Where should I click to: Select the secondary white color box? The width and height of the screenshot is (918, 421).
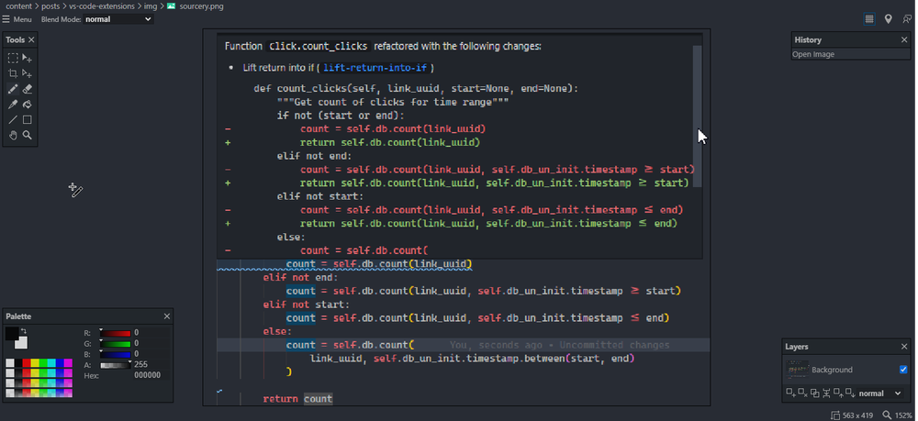click(21, 343)
